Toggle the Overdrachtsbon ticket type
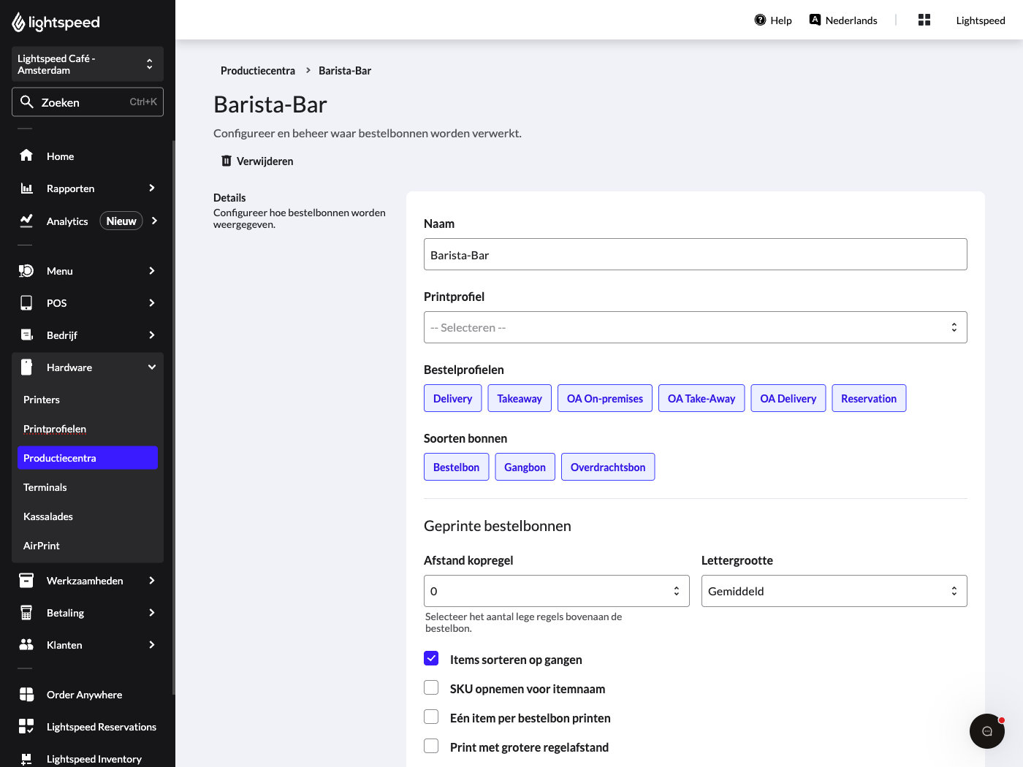The width and height of the screenshot is (1023, 767). (x=608, y=467)
